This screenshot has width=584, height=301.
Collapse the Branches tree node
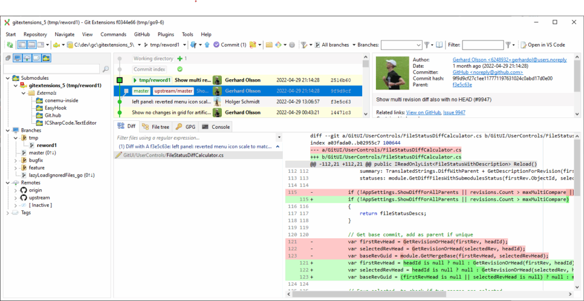(8, 131)
